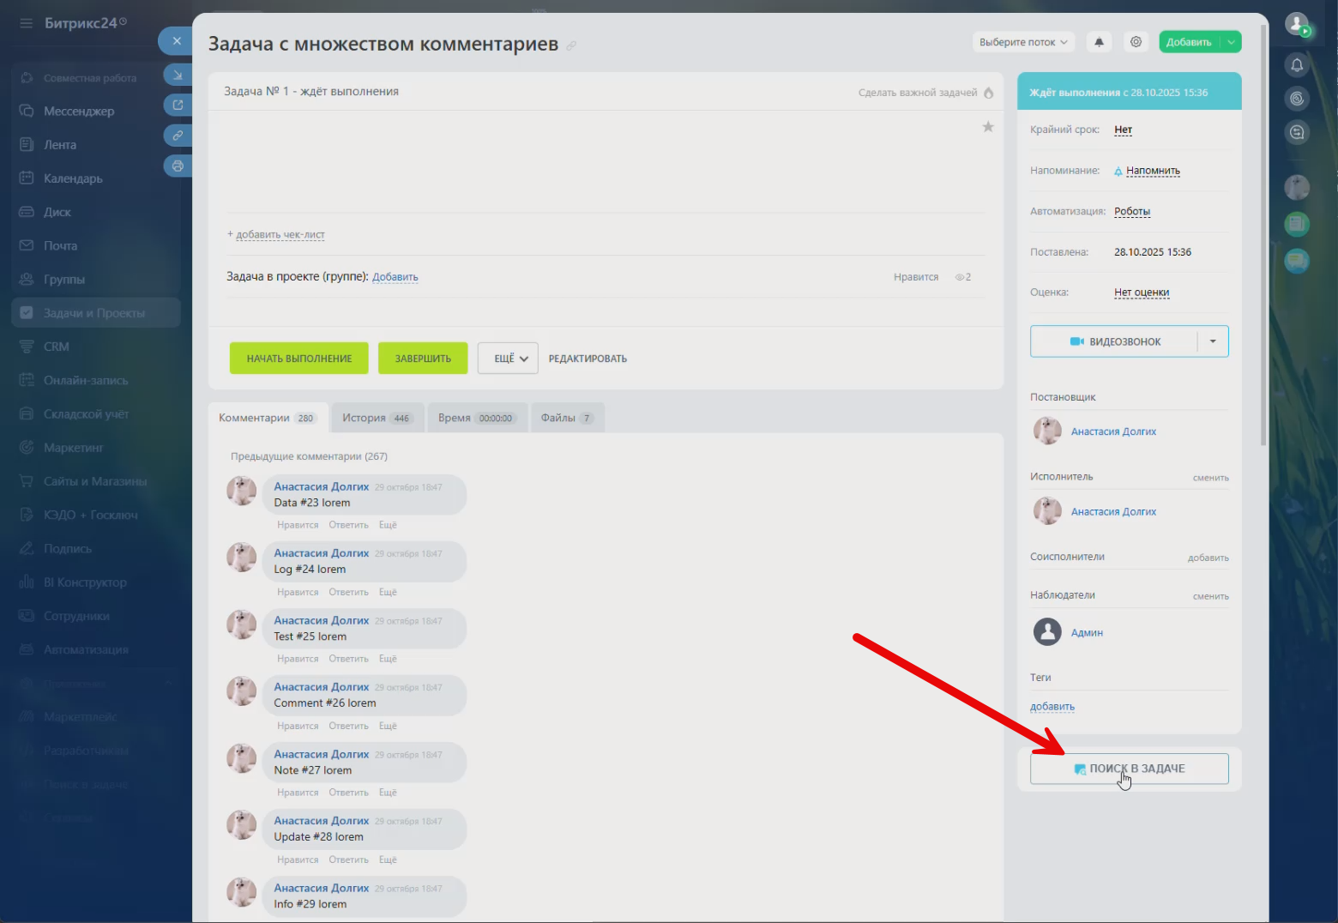The height and width of the screenshot is (923, 1338).
Task: Expand Предыдущие комментарии (267)
Action: point(309,456)
